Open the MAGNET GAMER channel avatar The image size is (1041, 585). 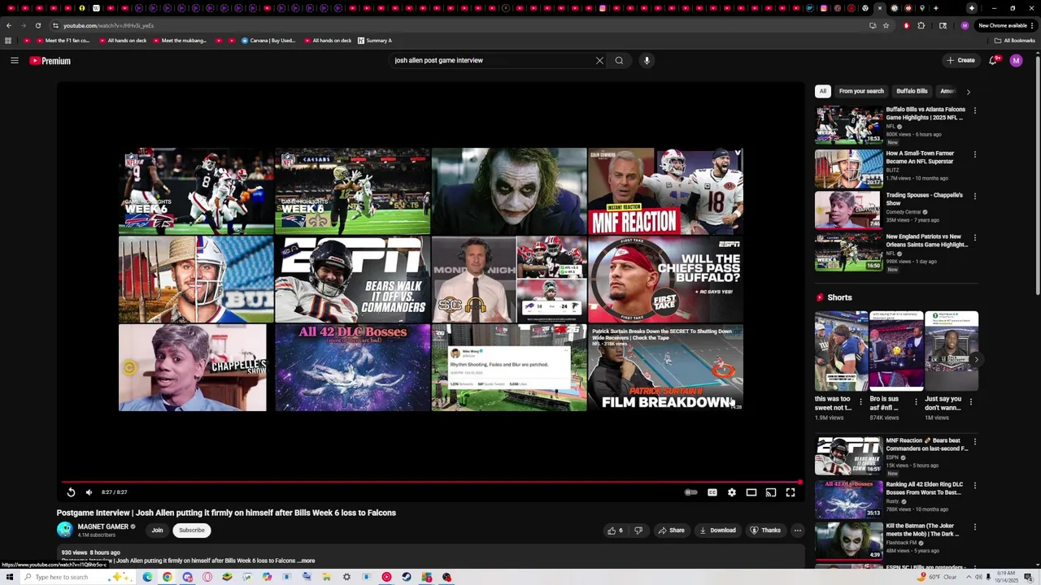[64, 530]
